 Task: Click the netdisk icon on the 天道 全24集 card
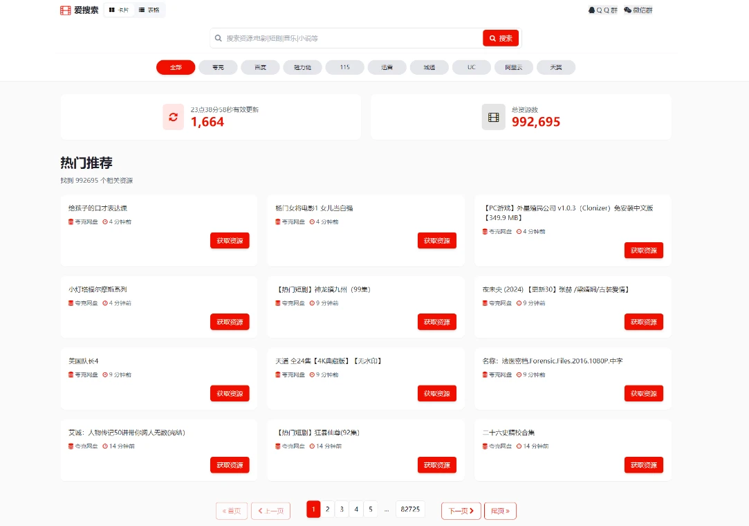(277, 375)
